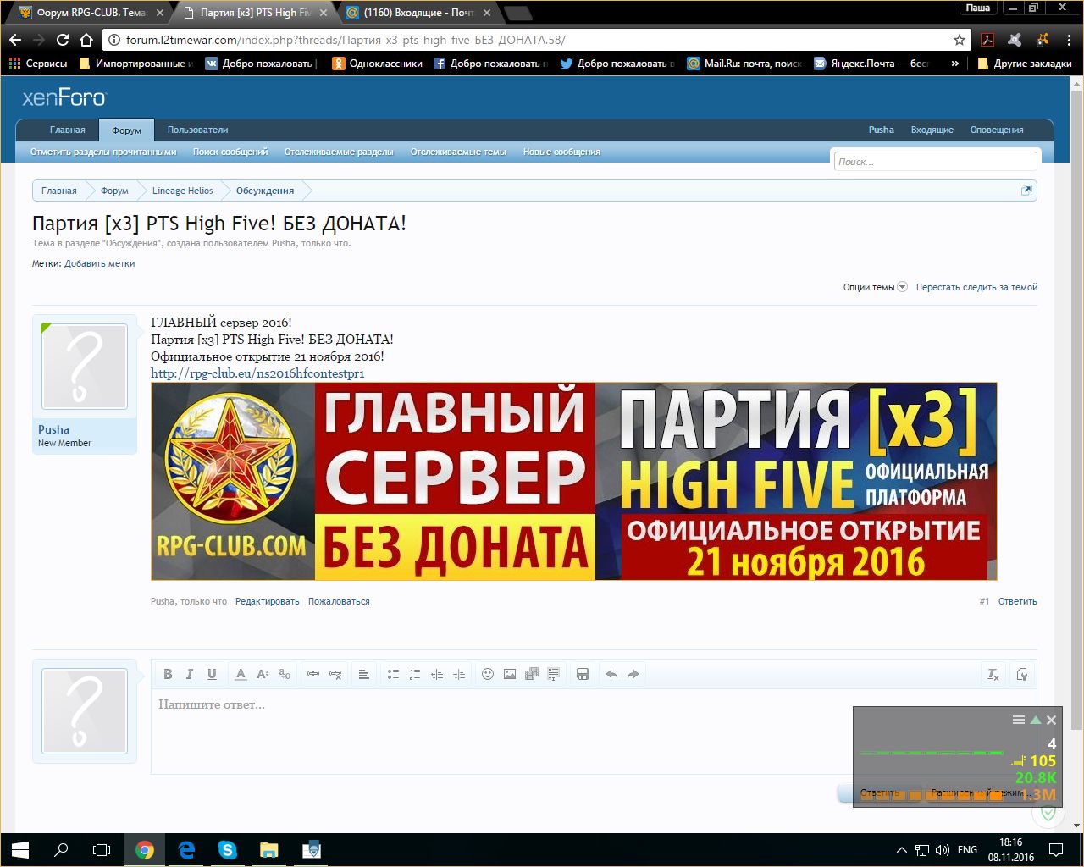Open the smilies picker
This screenshot has width=1084, height=867.
click(488, 674)
